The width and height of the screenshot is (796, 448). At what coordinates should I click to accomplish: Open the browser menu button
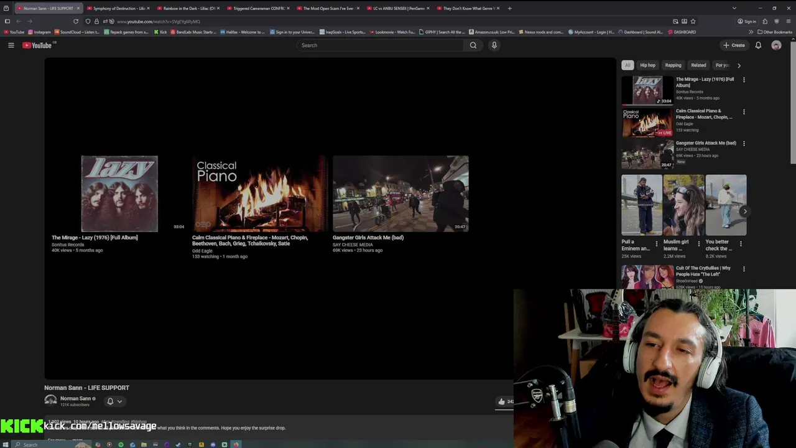789,21
